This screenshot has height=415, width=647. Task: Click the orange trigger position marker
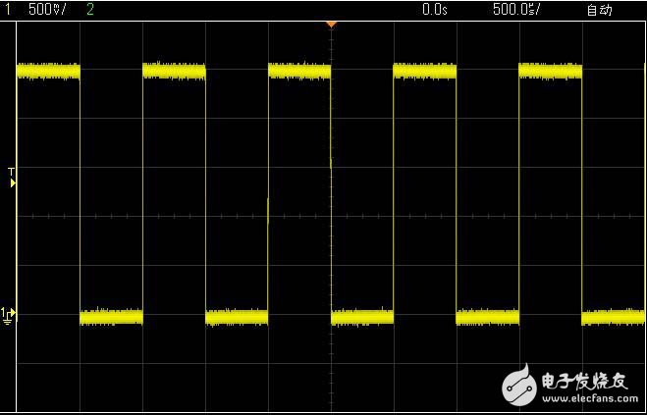[x=331, y=23]
